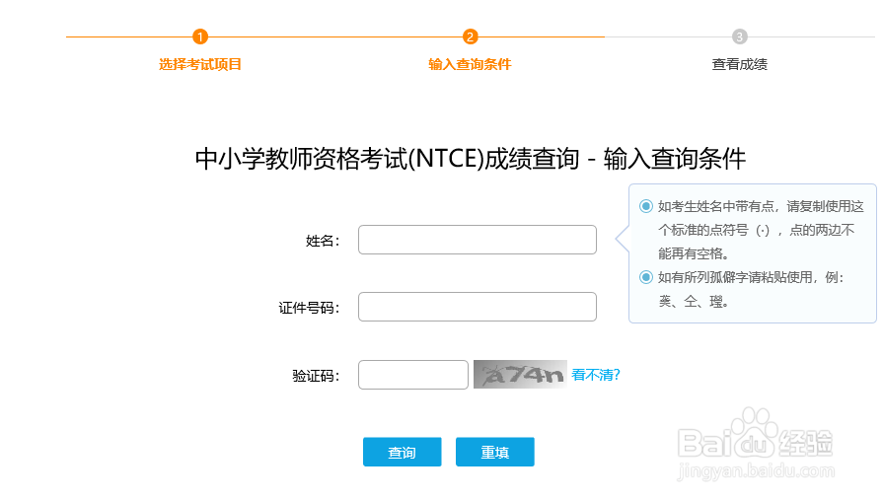The image size is (883, 501).
Task: Open the 看不清? refresh link
Action: tap(596, 375)
